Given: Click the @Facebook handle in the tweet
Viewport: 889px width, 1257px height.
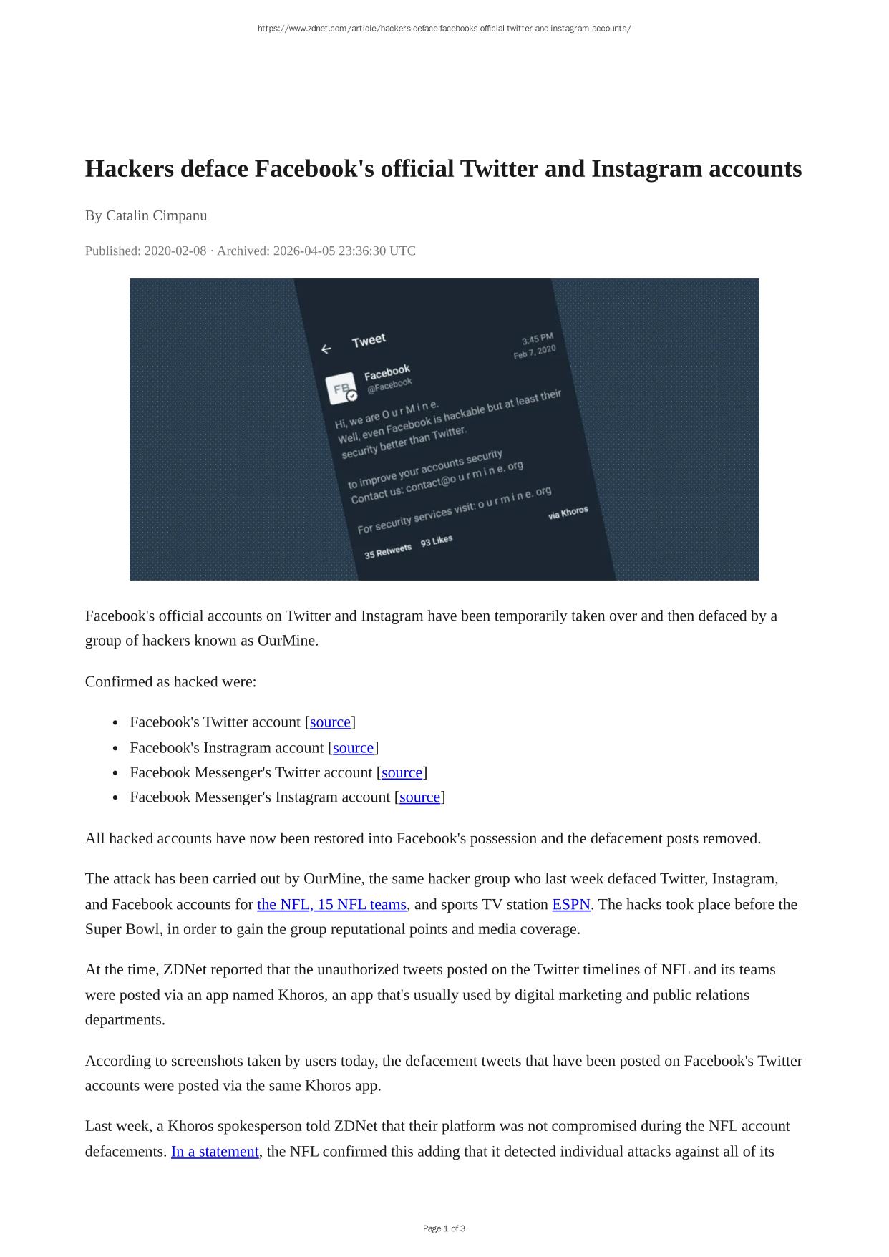Looking at the screenshot, I should point(389,385).
